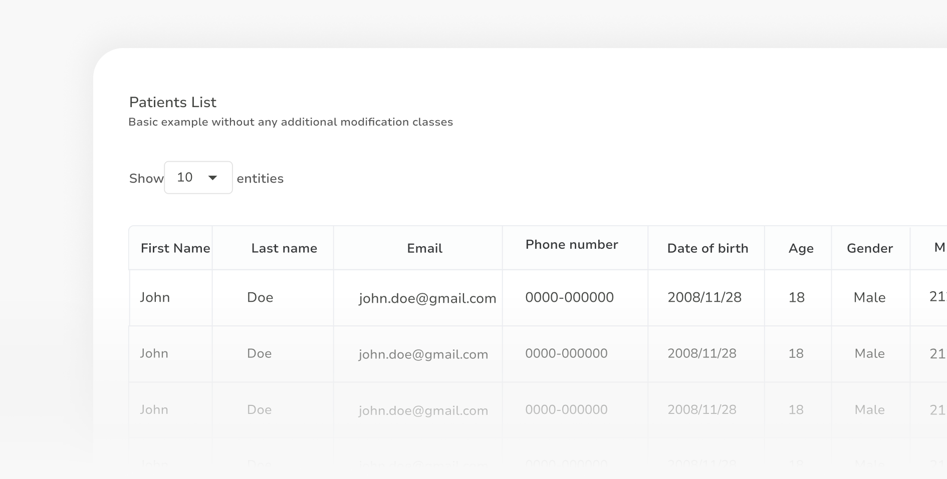This screenshot has width=947, height=479.
Task: Select the first row's email address
Action: 427,298
